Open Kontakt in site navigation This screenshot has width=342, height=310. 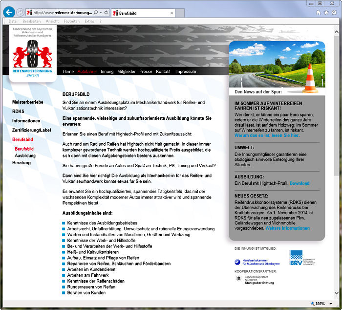point(163,71)
